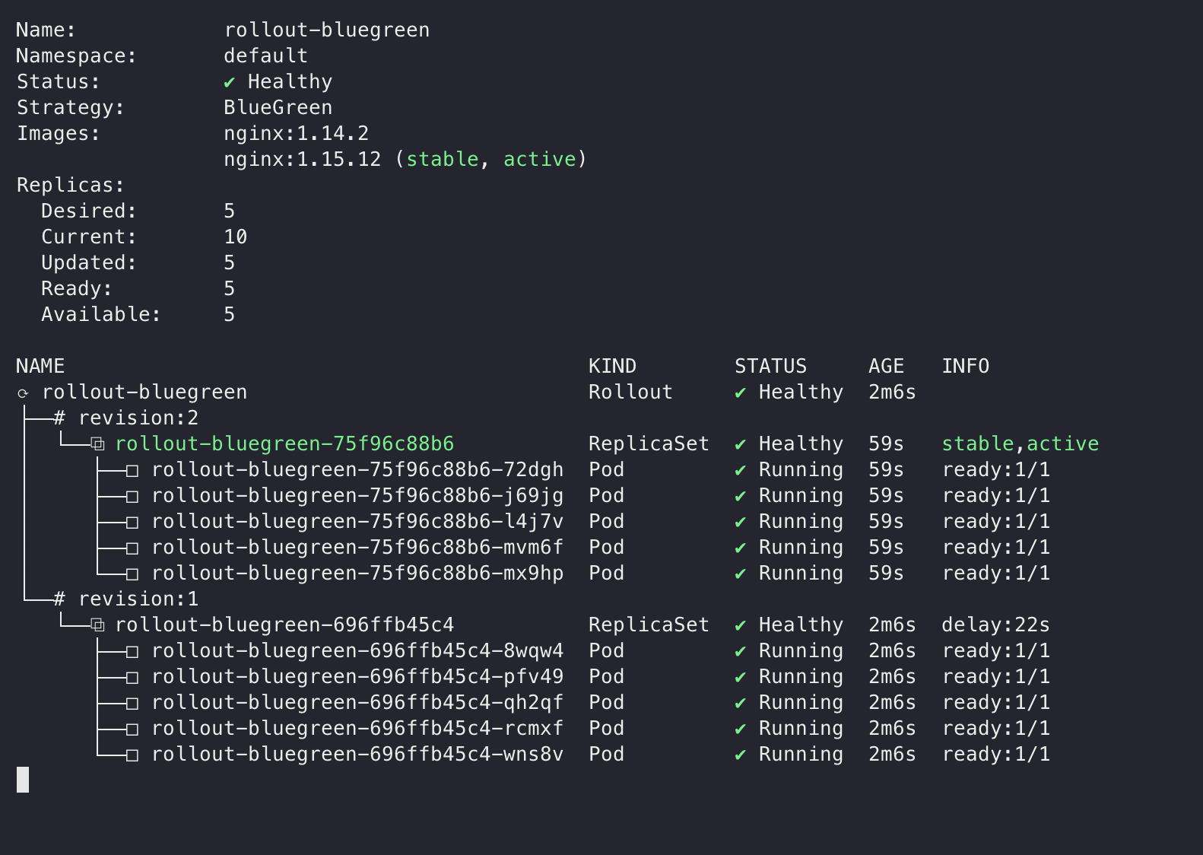Click the age '59s' for pod mx9hp
This screenshot has height=855, width=1203.
pyautogui.click(x=886, y=573)
